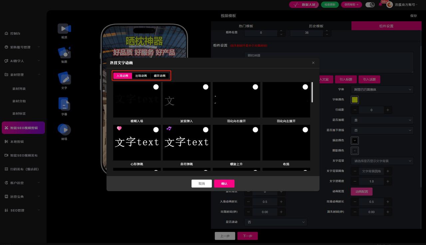Select the 模糊入场 animation radio button
426x245 pixels.
(156, 87)
